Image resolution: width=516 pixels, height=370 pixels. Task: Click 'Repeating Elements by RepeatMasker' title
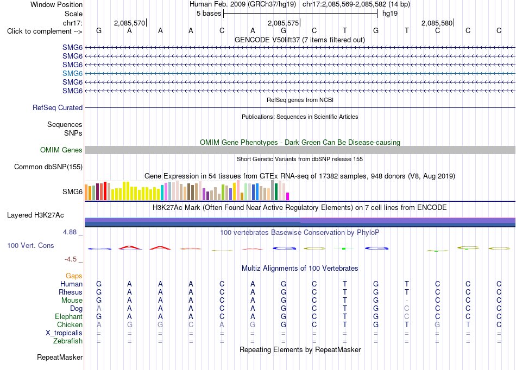coord(300,349)
